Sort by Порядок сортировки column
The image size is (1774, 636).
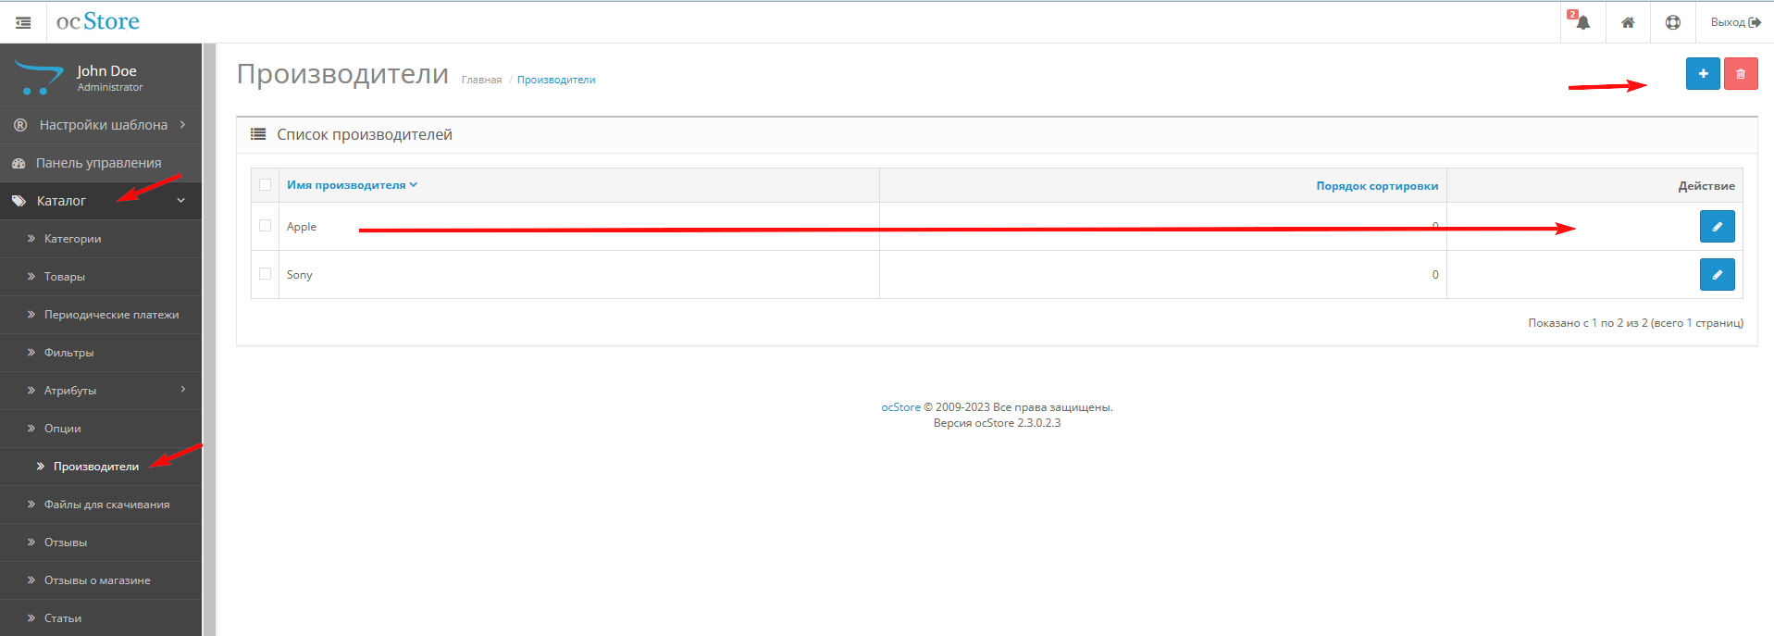pyautogui.click(x=1377, y=186)
